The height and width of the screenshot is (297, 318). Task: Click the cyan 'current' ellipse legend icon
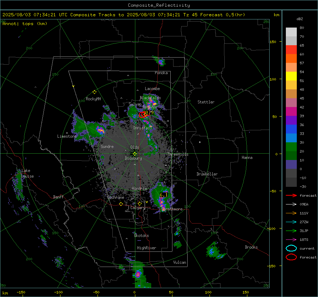[x=291, y=248]
